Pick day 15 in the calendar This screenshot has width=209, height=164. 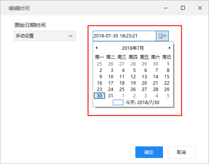[167, 77]
